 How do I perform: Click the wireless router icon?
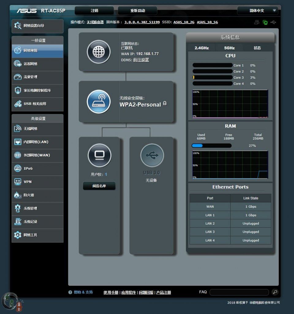(x=98, y=102)
